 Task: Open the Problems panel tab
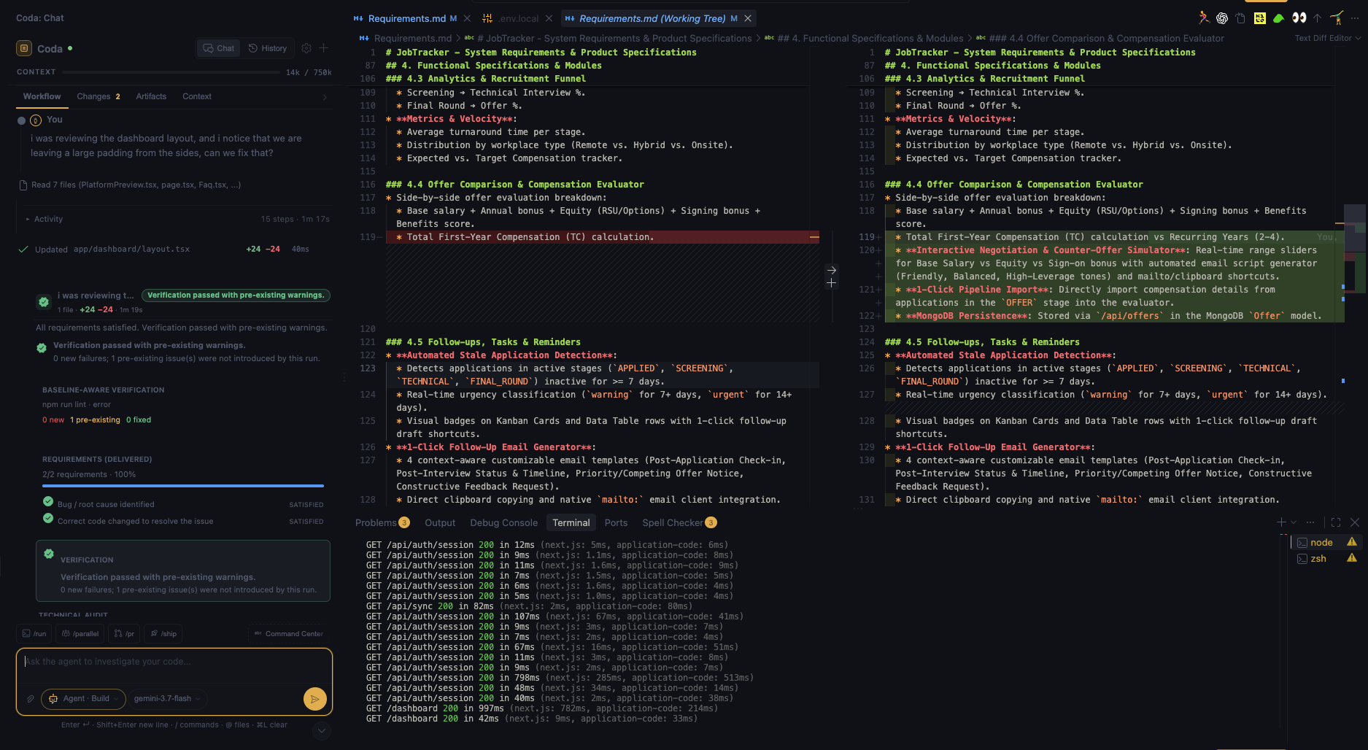click(382, 522)
